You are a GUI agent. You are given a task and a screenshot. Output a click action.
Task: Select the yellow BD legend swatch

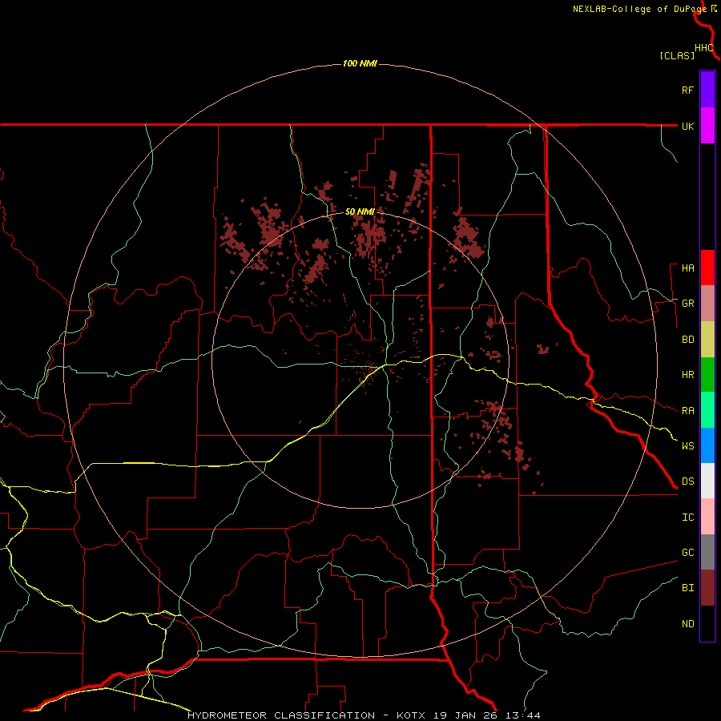click(x=707, y=340)
